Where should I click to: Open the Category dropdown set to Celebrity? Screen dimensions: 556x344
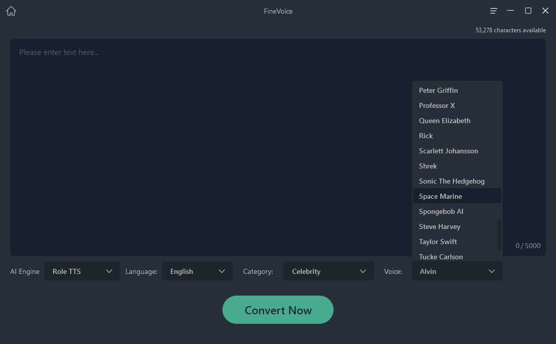[x=329, y=271]
